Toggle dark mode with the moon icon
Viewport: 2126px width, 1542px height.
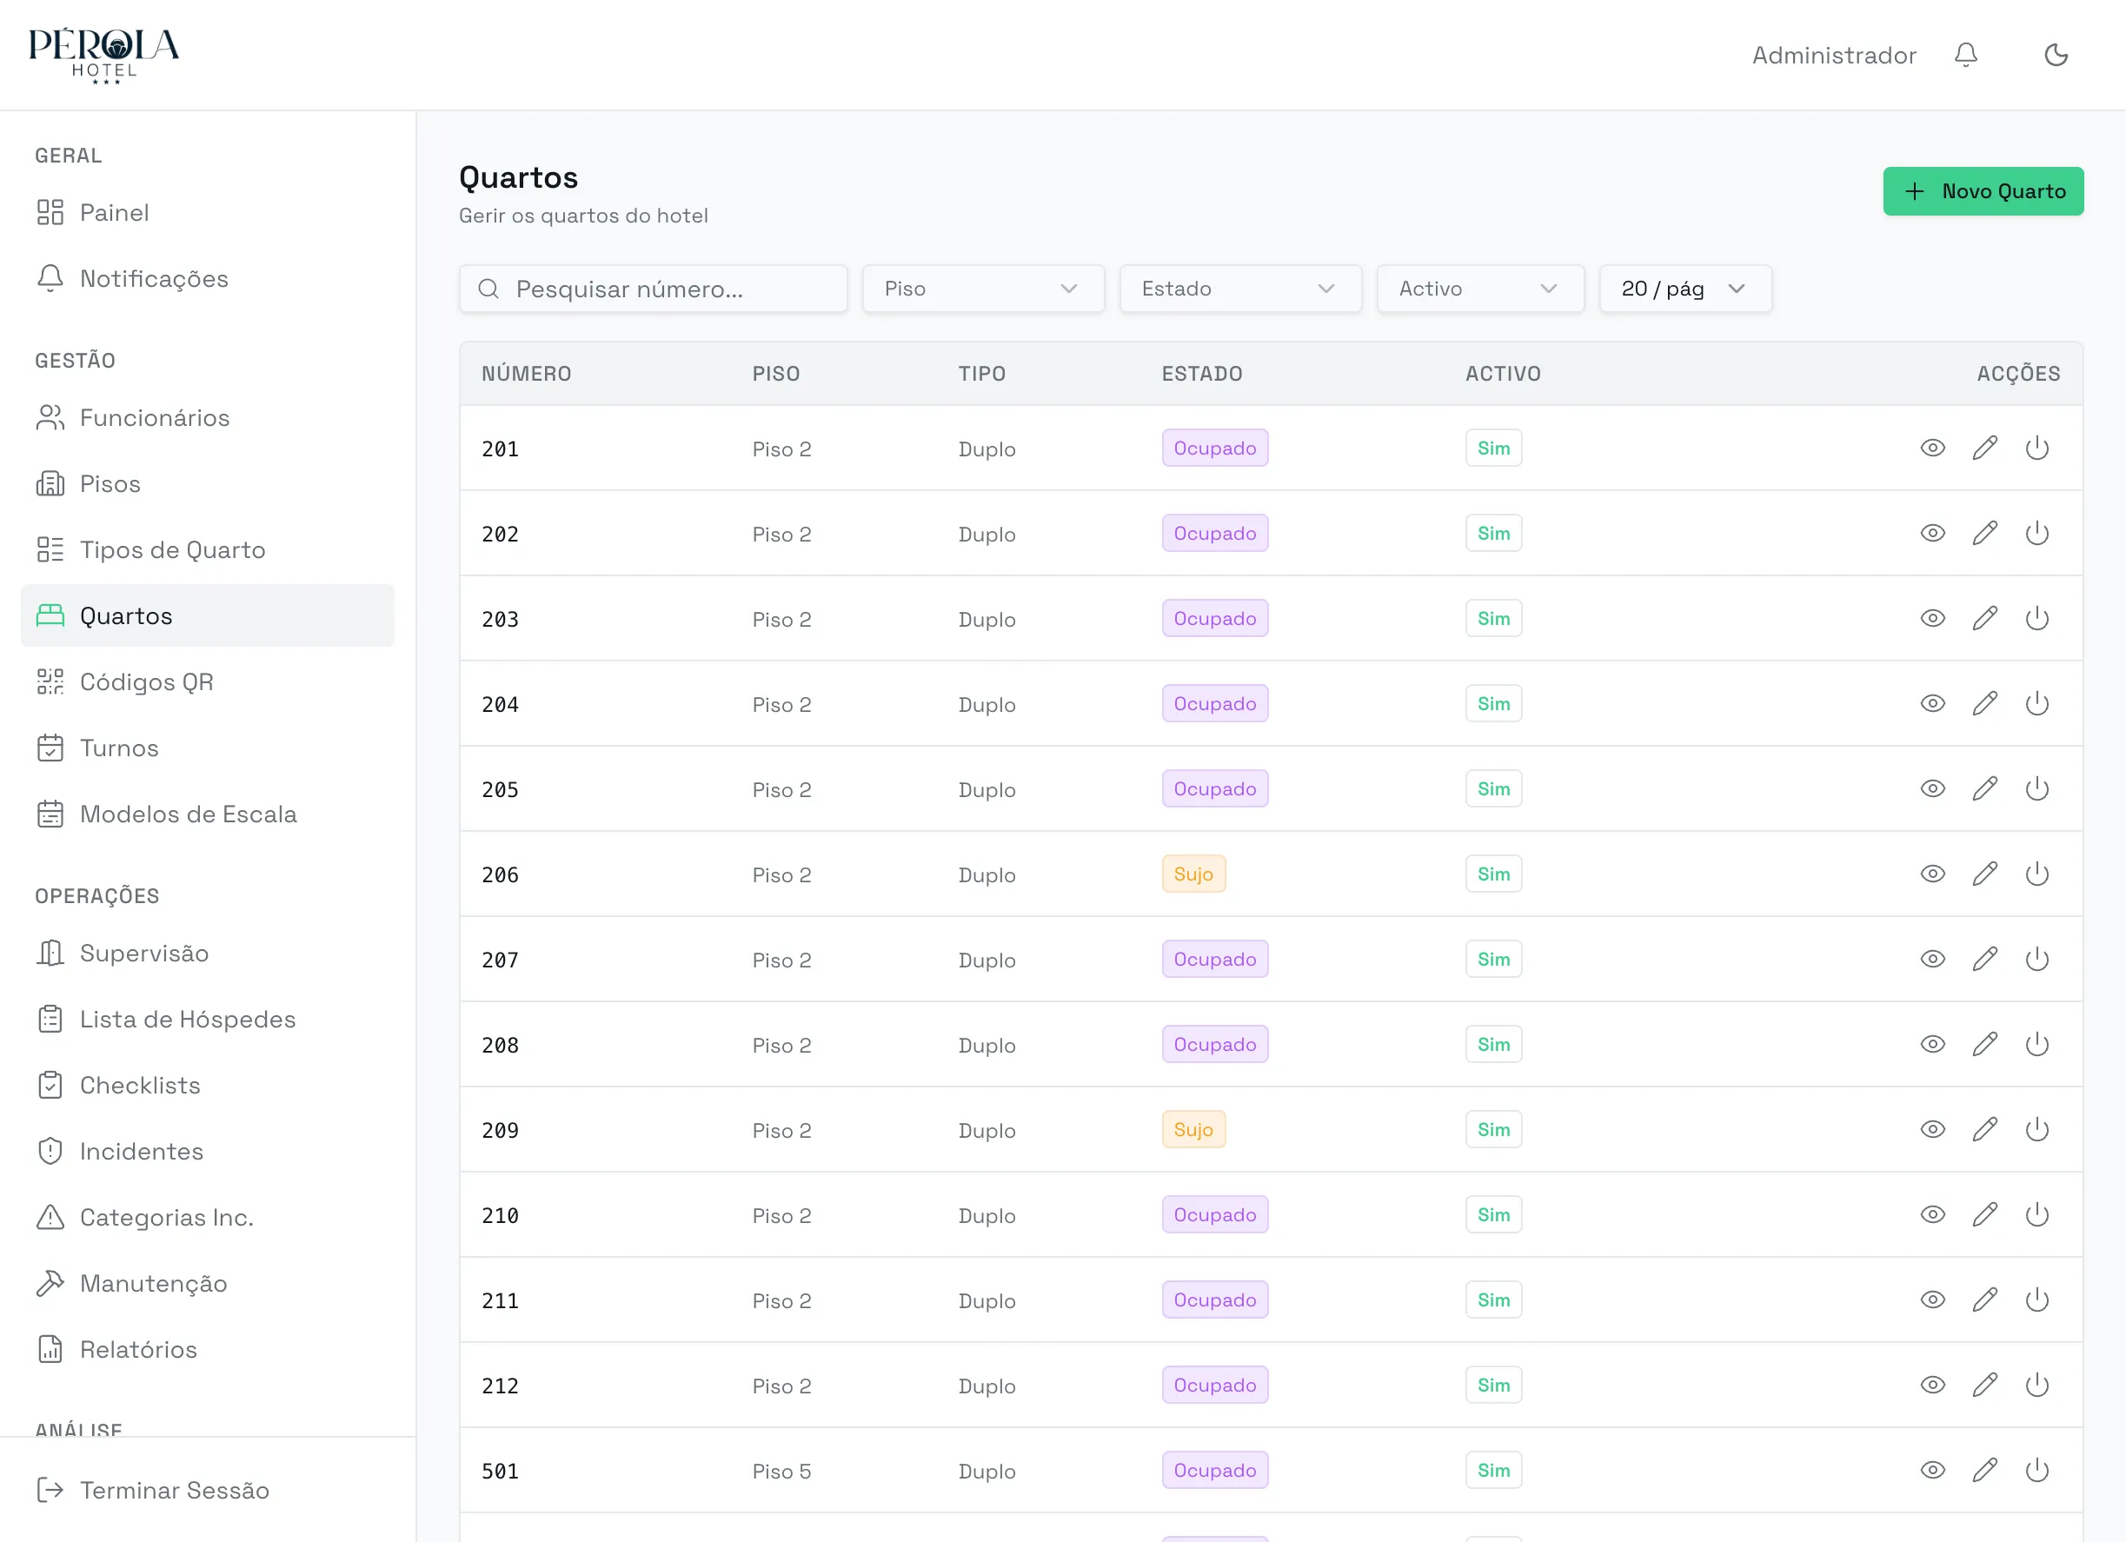click(2056, 56)
